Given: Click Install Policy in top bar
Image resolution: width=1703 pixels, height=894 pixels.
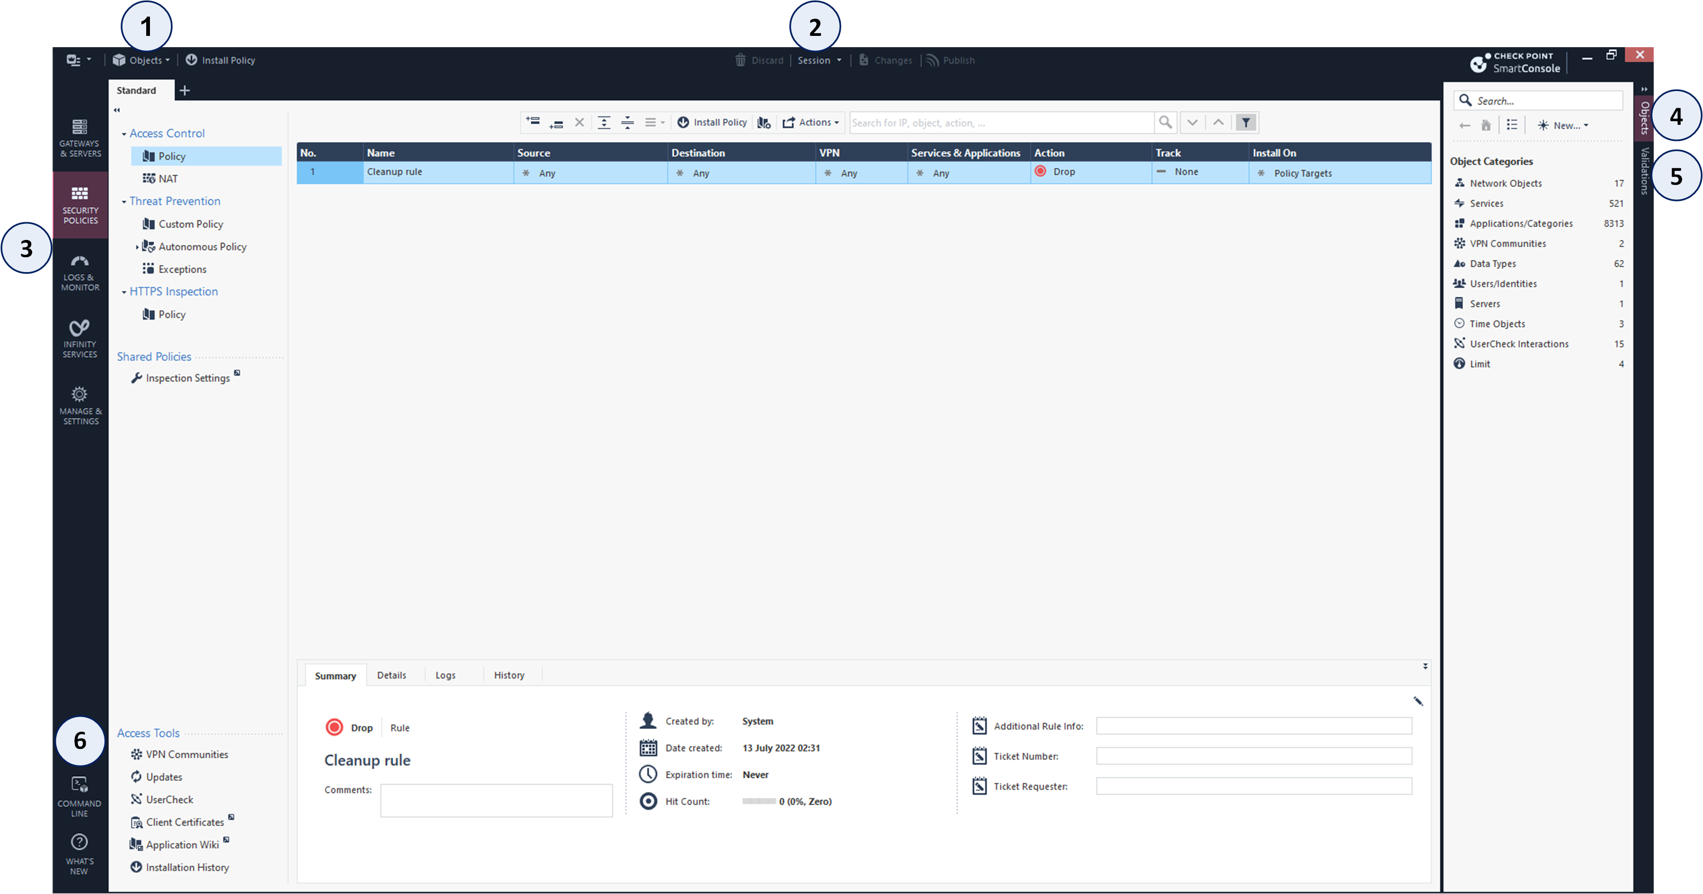Looking at the screenshot, I should 221,60.
